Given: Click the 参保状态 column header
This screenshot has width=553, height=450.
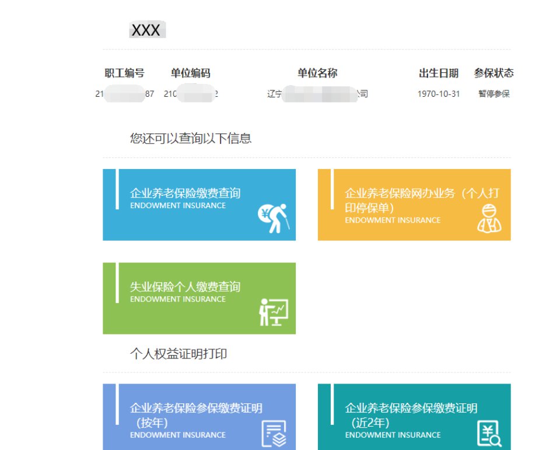Looking at the screenshot, I should pos(494,73).
